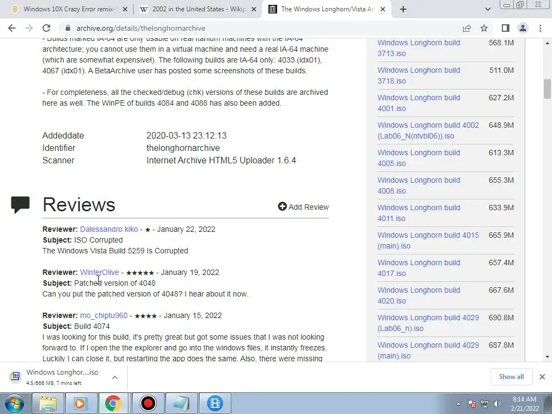Image resolution: width=552 pixels, height=414 pixels.
Task: Click the Chrome taskbar icon
Action: tap(113, 403)
